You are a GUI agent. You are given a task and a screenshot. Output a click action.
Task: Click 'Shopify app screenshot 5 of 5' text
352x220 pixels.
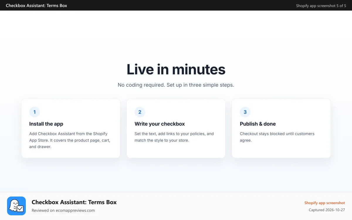point(321,6)
